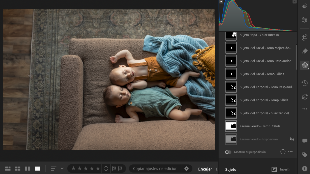Open the Keywords tag icon
This screenshot has width=310, height=174.
[304, 155]
